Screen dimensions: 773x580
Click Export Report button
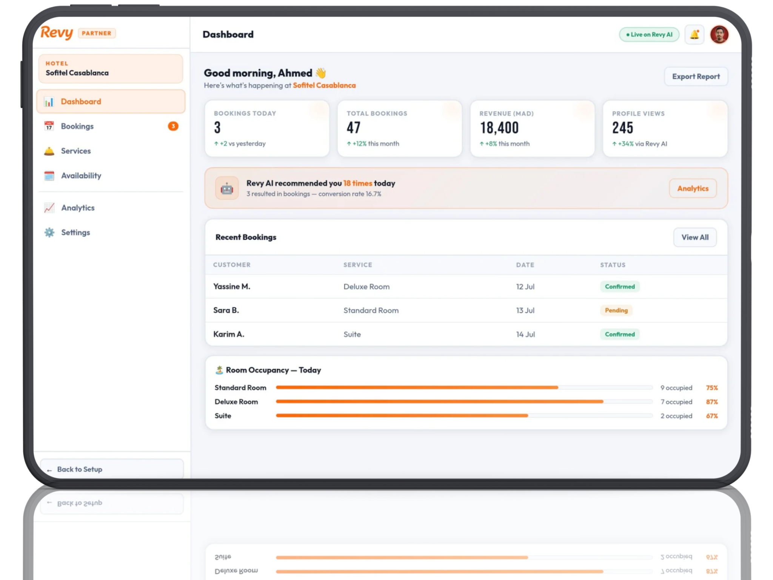(x=696, y=76)
